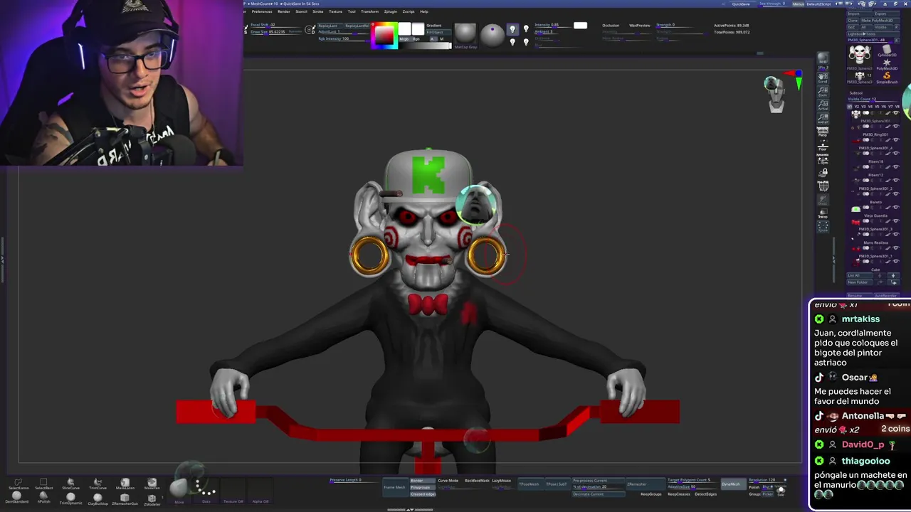Adjust the Focal Shift slider
This screenshot has height=512, width=911.
[x=276, y=25]
